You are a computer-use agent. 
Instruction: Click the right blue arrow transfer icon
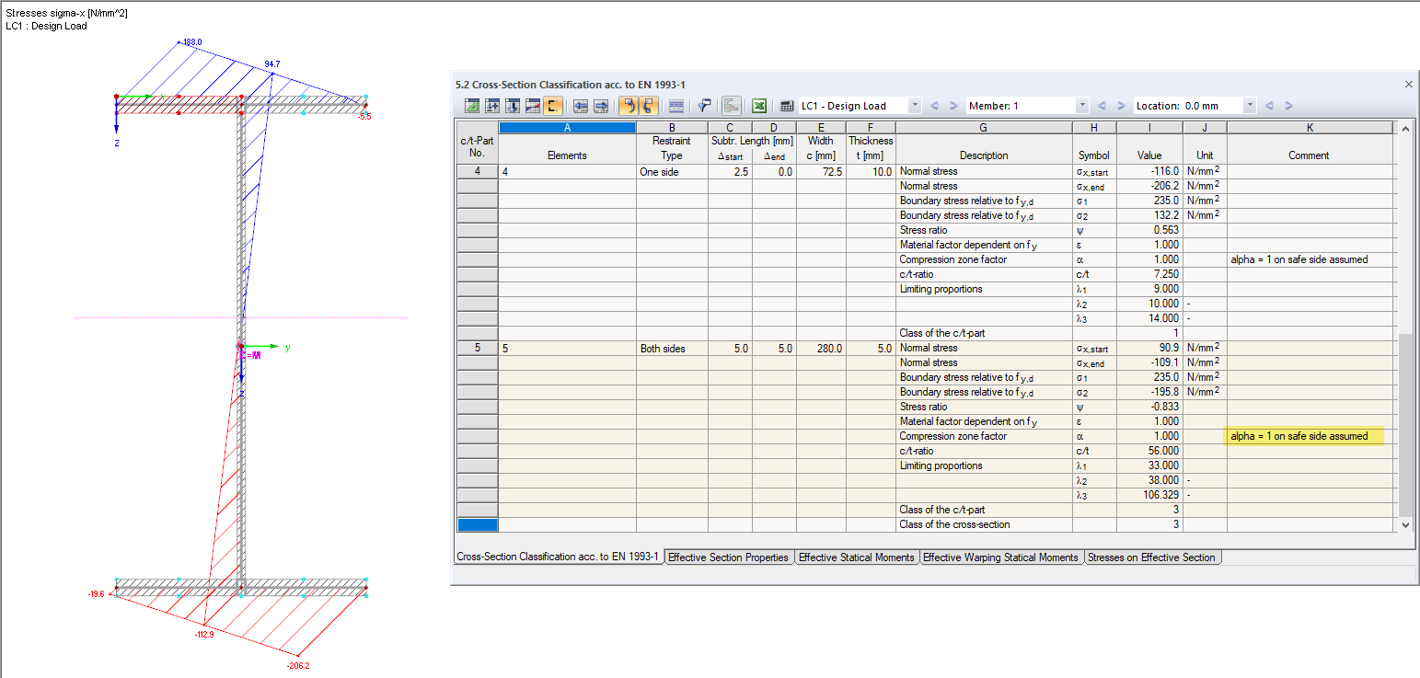pos(602,106)
